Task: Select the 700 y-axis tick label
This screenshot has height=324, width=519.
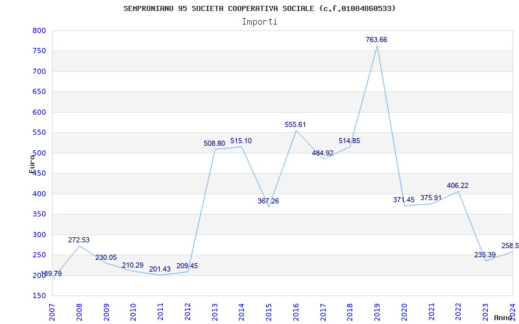Action: tap(39, 71)
